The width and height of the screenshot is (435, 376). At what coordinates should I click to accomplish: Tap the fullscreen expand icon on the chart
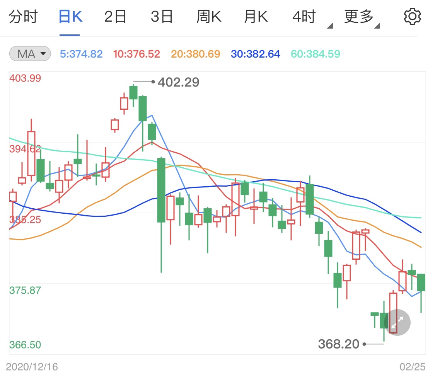pos(397,322)
